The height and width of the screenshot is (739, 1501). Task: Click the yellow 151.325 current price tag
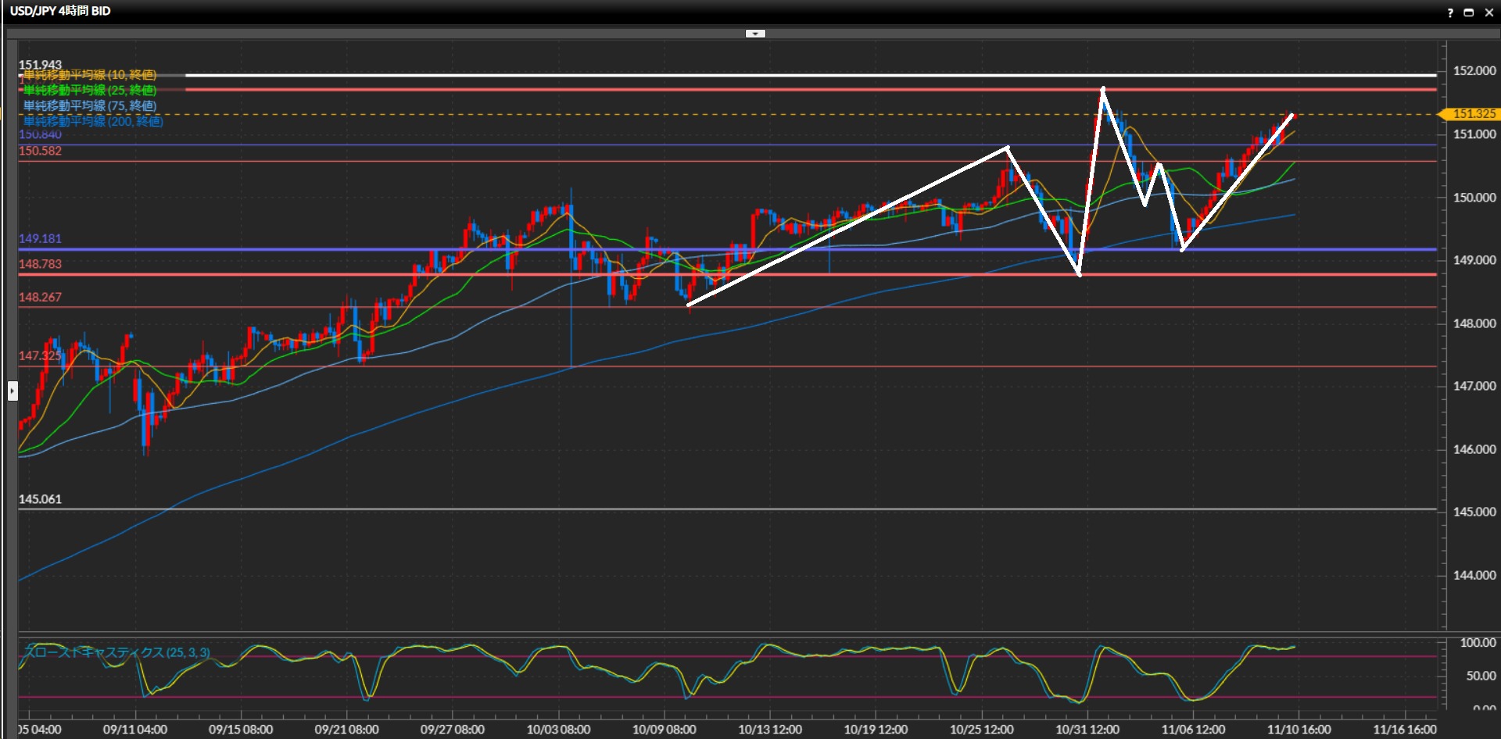pyautogui.click(x=1472, y=114)
